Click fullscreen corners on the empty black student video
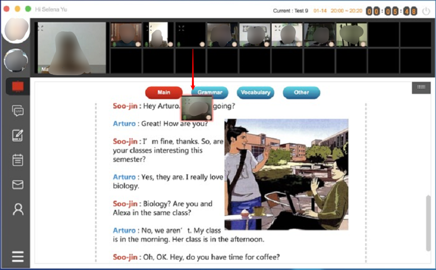Image resolution: width=436 pixels, height=270 pixels. (x=181, y=28)
